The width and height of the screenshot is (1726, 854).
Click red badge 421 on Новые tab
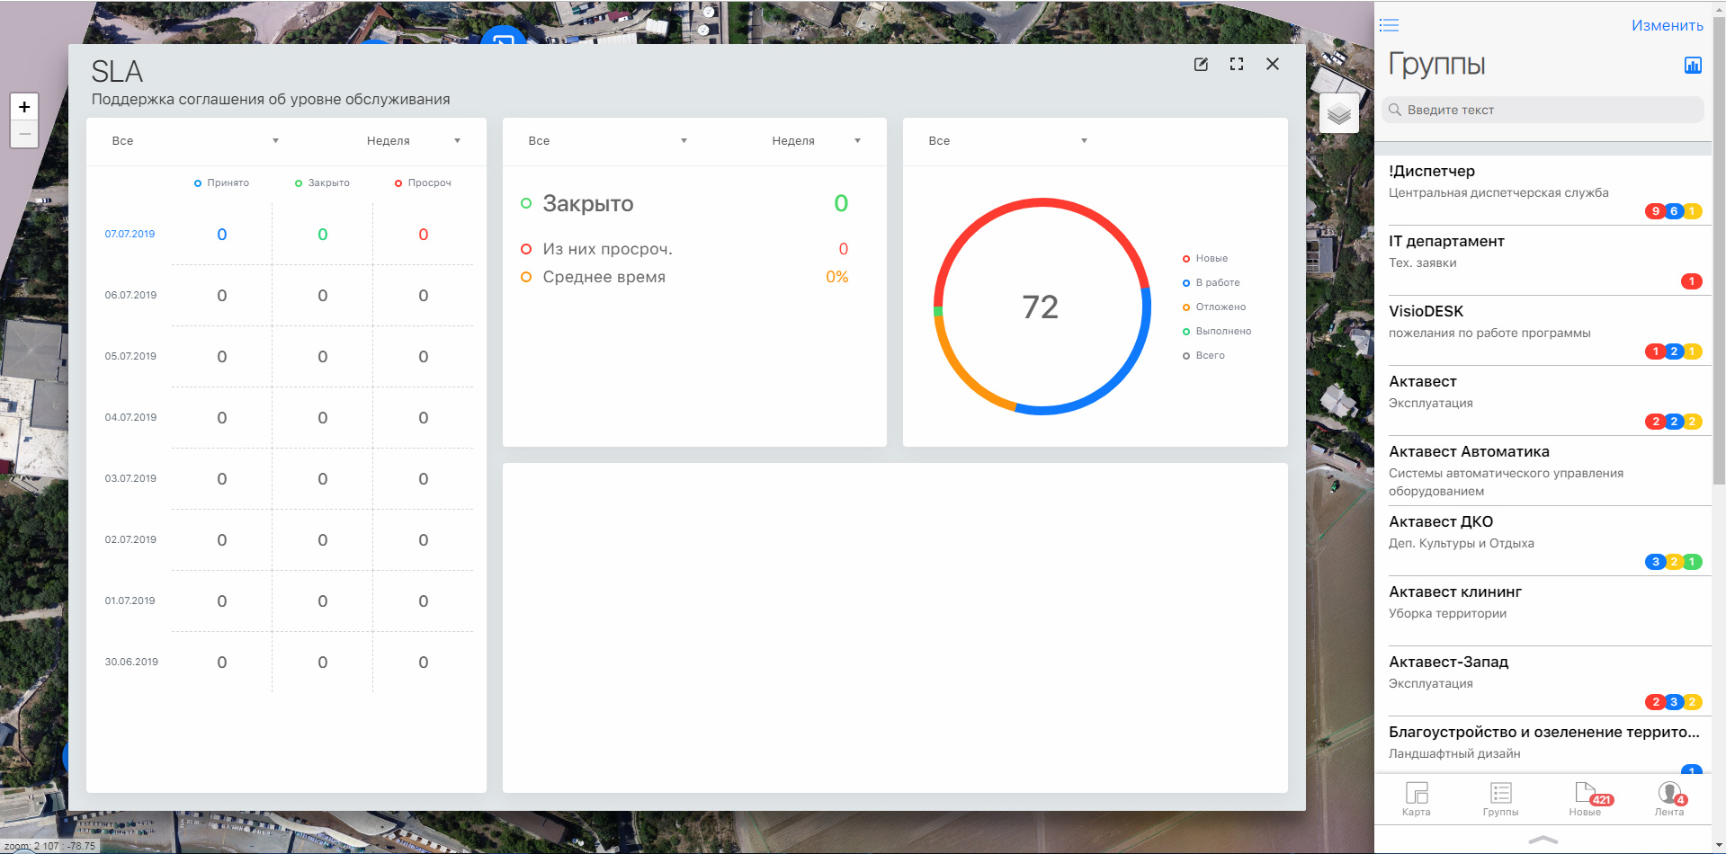tap(1602, 800)
